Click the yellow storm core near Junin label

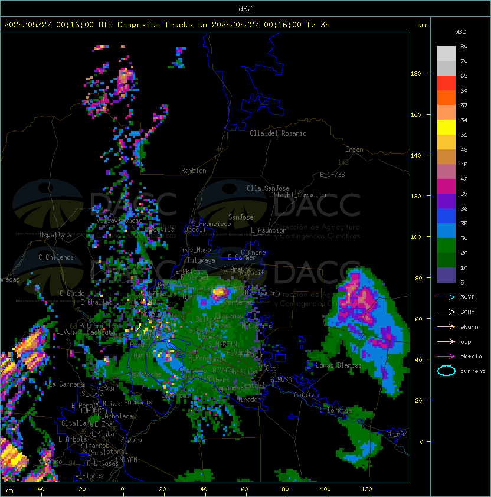tap(220, 291)
